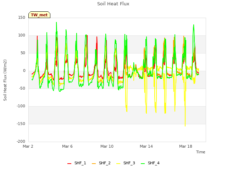Click the Mar 6 x-axis label
The width and height of the screenshot is (227, 170).
[67, 146]
